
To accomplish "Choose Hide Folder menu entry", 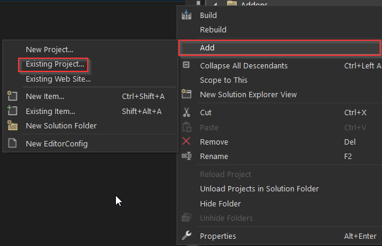I will tap(220, 203).
